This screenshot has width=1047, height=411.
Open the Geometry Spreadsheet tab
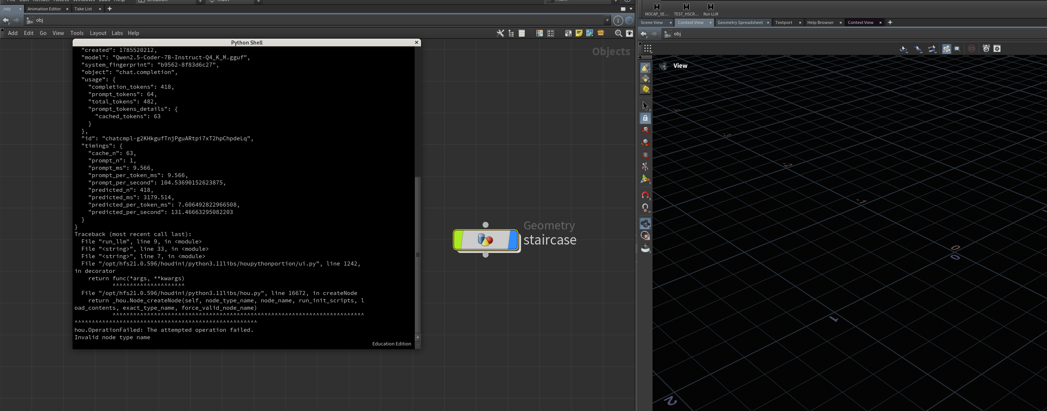(740, 23)
